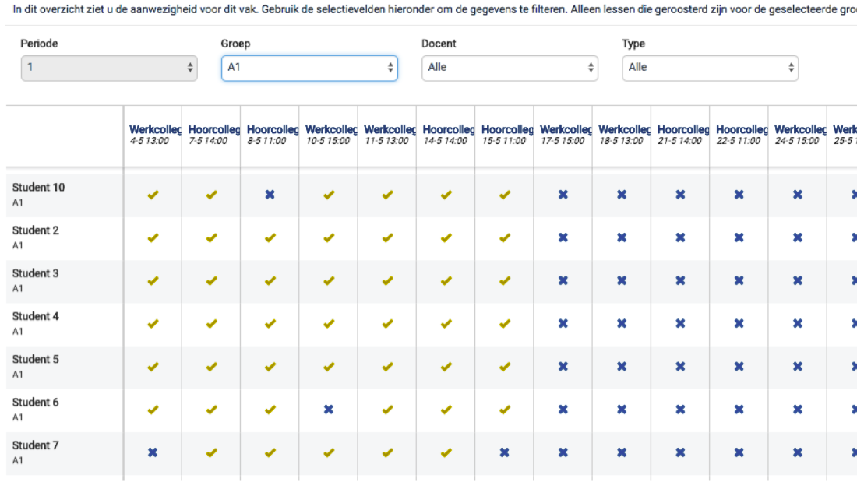Select the Student 6 row name

[36, 403]
